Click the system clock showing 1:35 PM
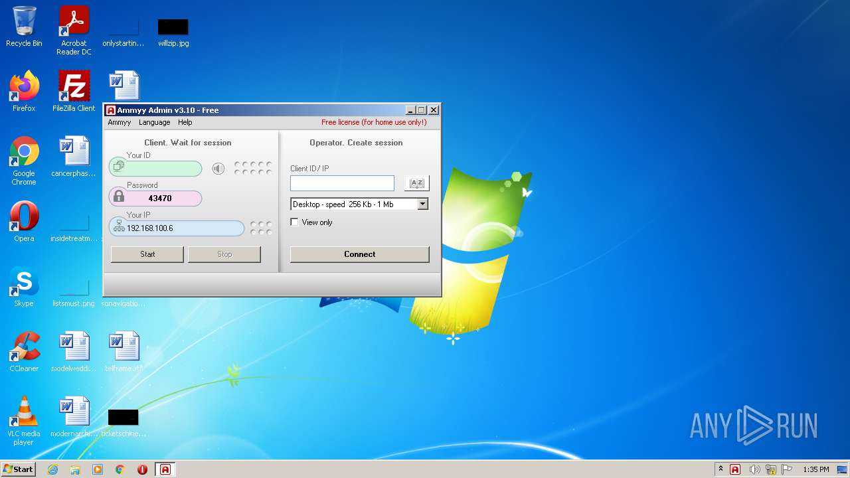Viewport: 850px width, 478px height. click(x=815, y=469)
